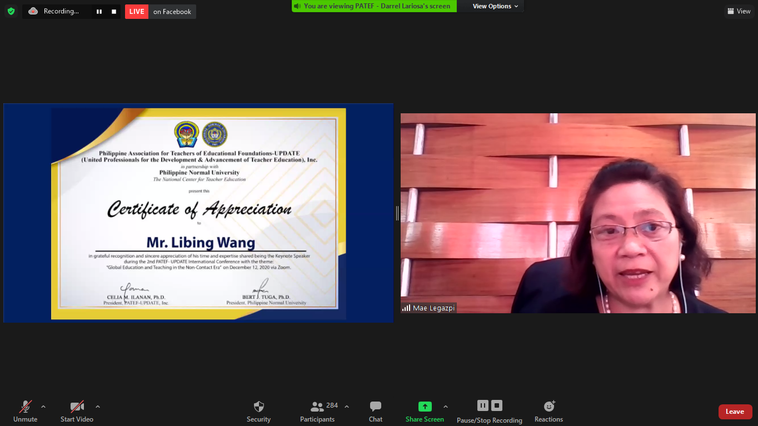
Task: Open the Chat panel
Action: pos(376,411)
